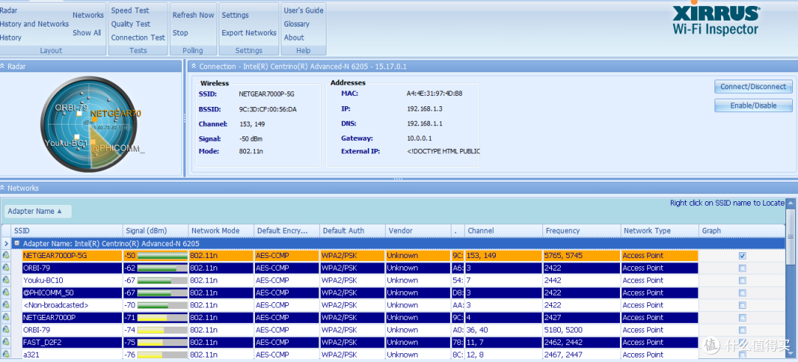
Task: Collapse the Connection panel chevron
Action: coord(193,66)
